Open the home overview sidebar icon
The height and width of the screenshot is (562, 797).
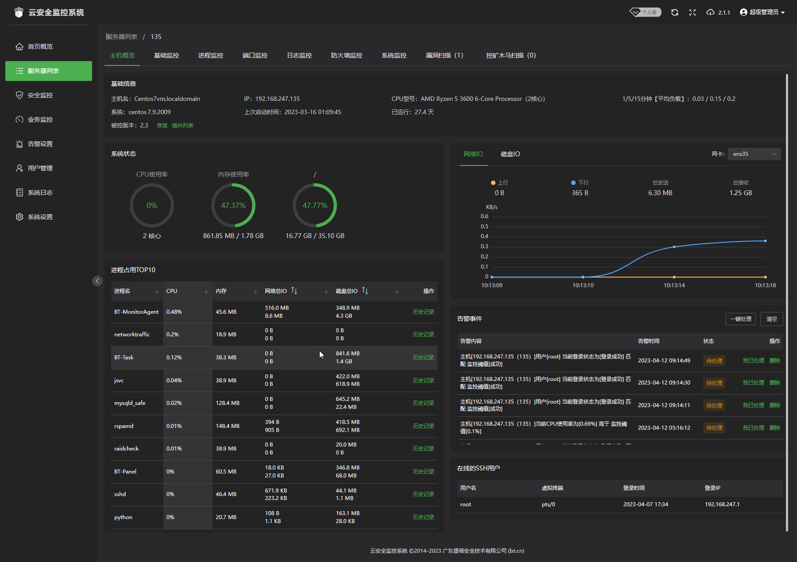[19, 46]
